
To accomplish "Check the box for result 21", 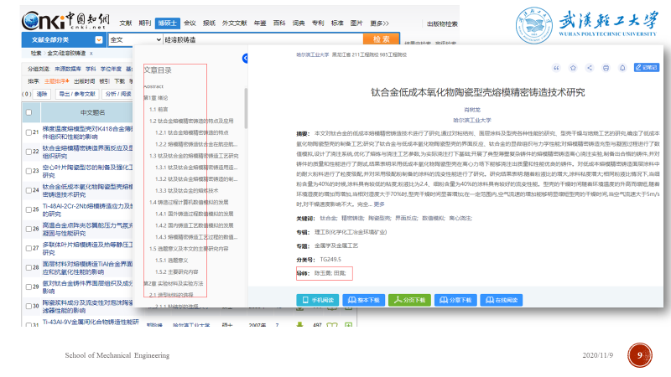I will coord(29,132).
